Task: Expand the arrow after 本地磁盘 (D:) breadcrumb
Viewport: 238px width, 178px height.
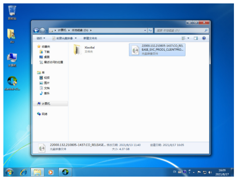Action: point(91,30)
